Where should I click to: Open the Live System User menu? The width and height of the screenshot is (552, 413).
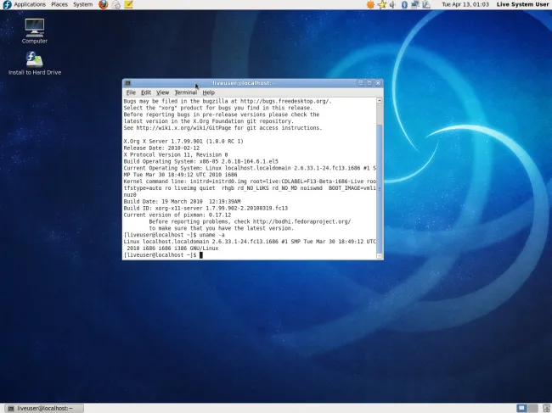(523, 4)
